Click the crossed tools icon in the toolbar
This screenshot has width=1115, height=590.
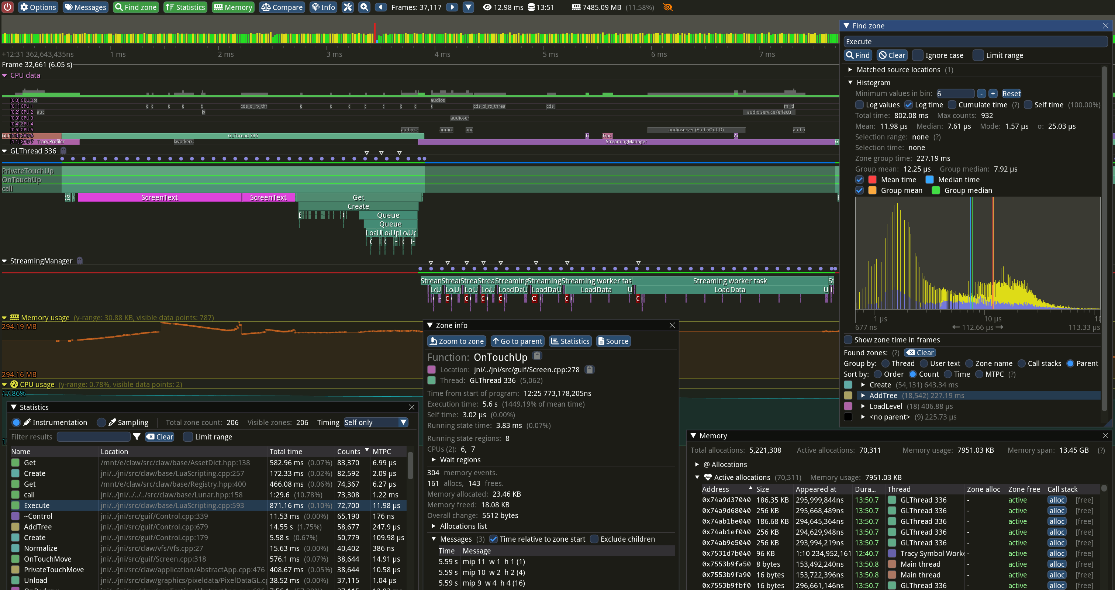tap(348, 7)
